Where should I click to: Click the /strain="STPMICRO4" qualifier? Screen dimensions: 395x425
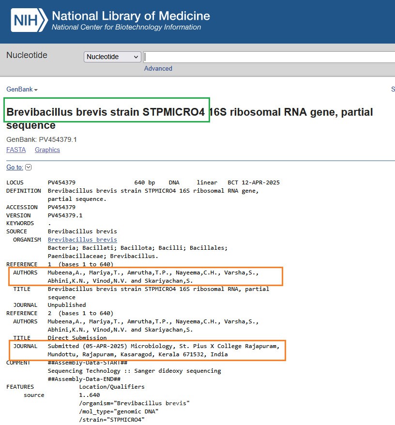click(x=111, y=419)
